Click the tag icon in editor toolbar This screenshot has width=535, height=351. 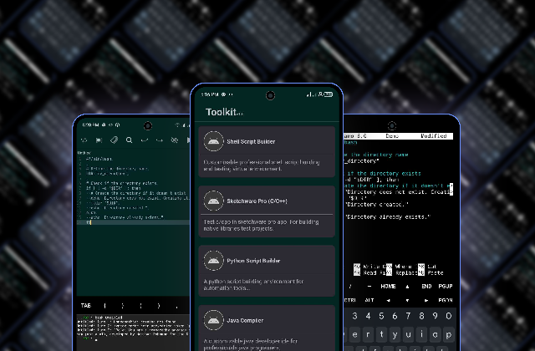(x=114, y=140)
